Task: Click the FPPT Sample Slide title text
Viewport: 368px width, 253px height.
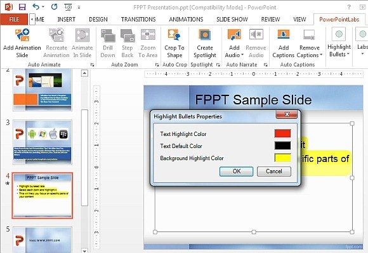Action: tap(253, 100)
